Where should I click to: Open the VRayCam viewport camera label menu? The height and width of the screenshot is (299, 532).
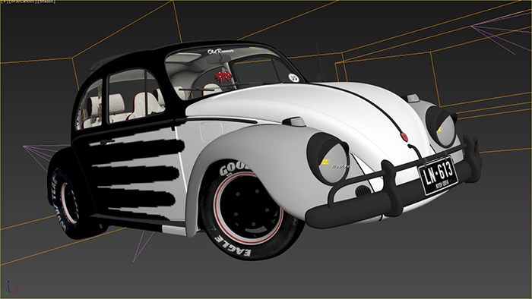point(22,2)
